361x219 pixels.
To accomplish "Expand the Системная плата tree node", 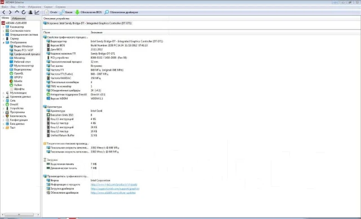I will 3,31.
